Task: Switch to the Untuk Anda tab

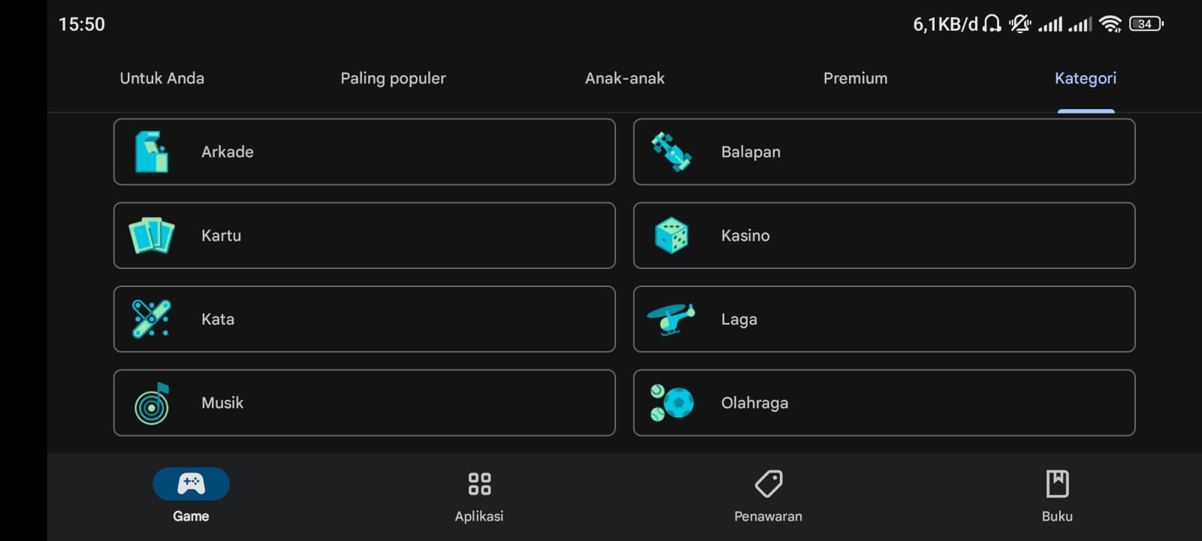Action: point(162,77)
